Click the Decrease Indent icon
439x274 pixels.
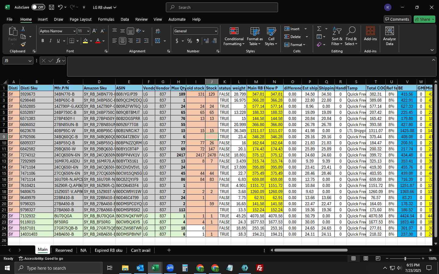pos(138,41)
